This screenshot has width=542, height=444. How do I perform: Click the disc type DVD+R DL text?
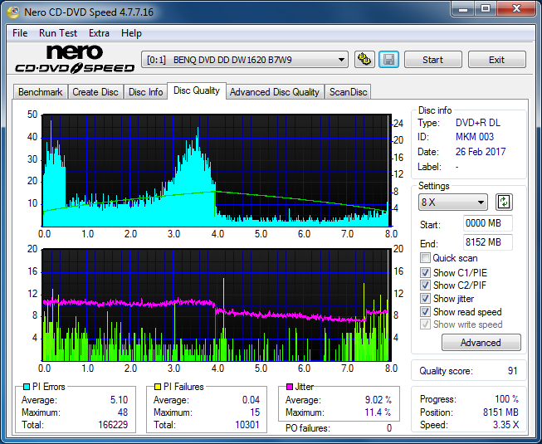478,123
